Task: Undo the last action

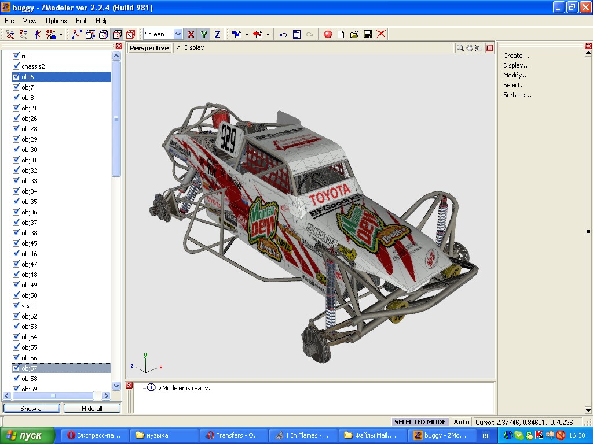Action: [x=283, y=34]
